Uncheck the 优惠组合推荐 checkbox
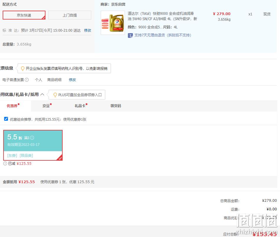 (6, 119)
